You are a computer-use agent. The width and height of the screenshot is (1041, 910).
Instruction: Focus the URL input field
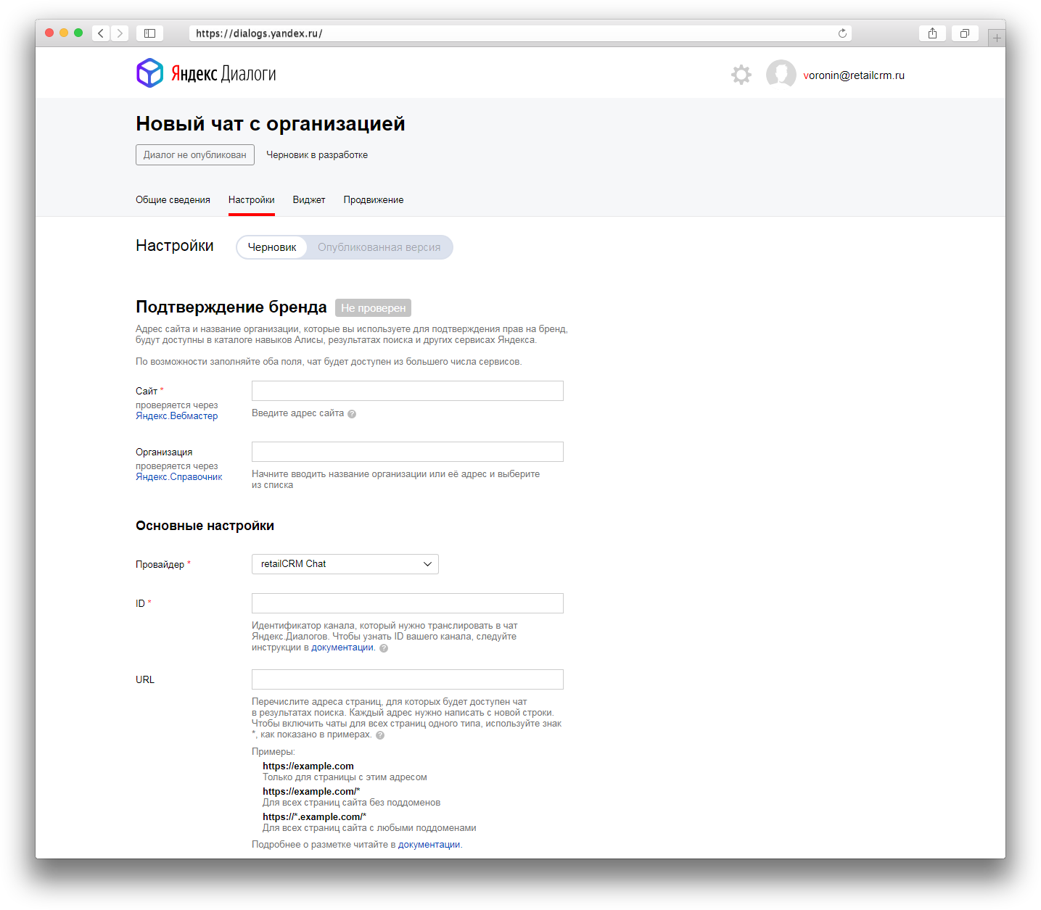click(x=408, y=679)
